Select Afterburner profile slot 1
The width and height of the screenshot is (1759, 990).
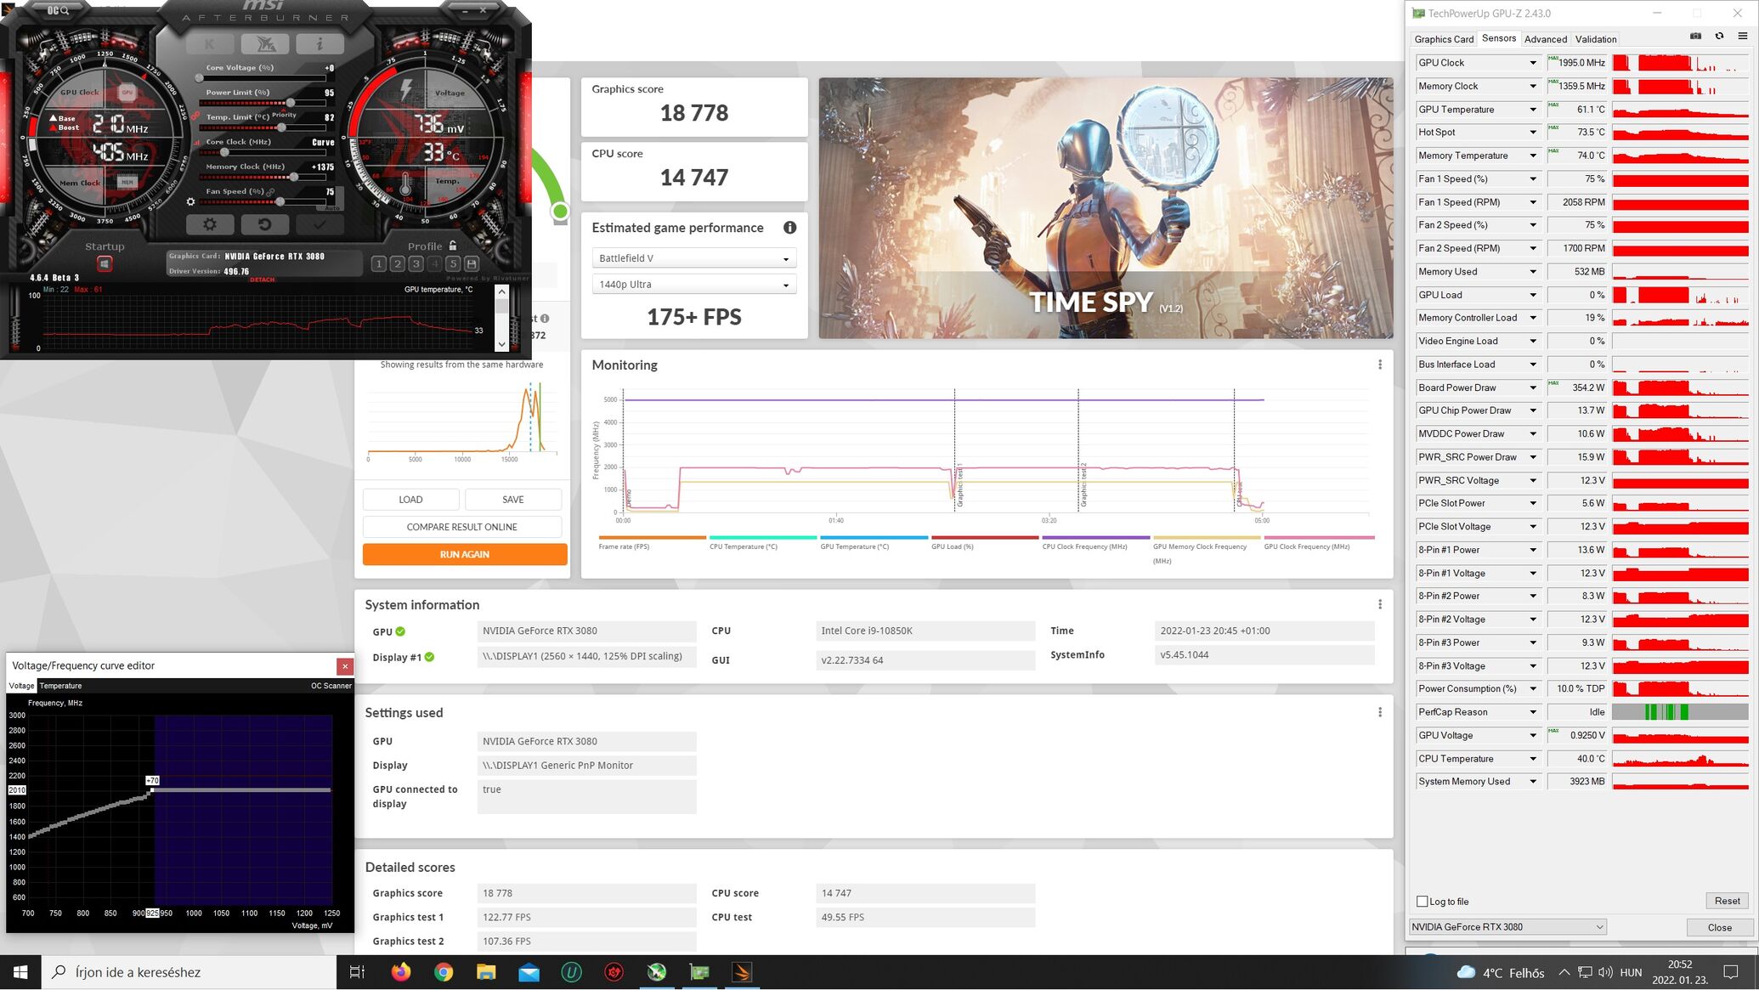pos(379,264)
